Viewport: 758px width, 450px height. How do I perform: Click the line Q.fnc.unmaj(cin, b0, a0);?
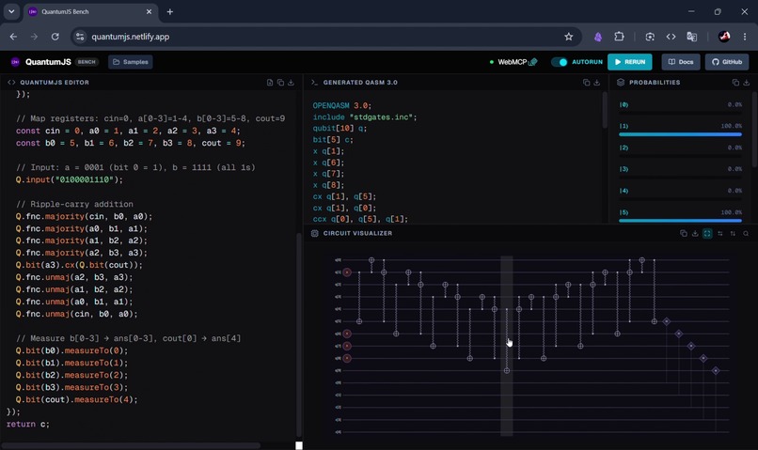76,314
